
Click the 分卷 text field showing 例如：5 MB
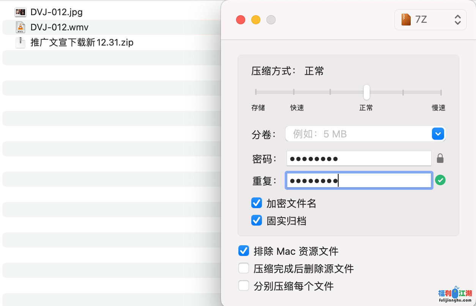click(x=357, y=134)
